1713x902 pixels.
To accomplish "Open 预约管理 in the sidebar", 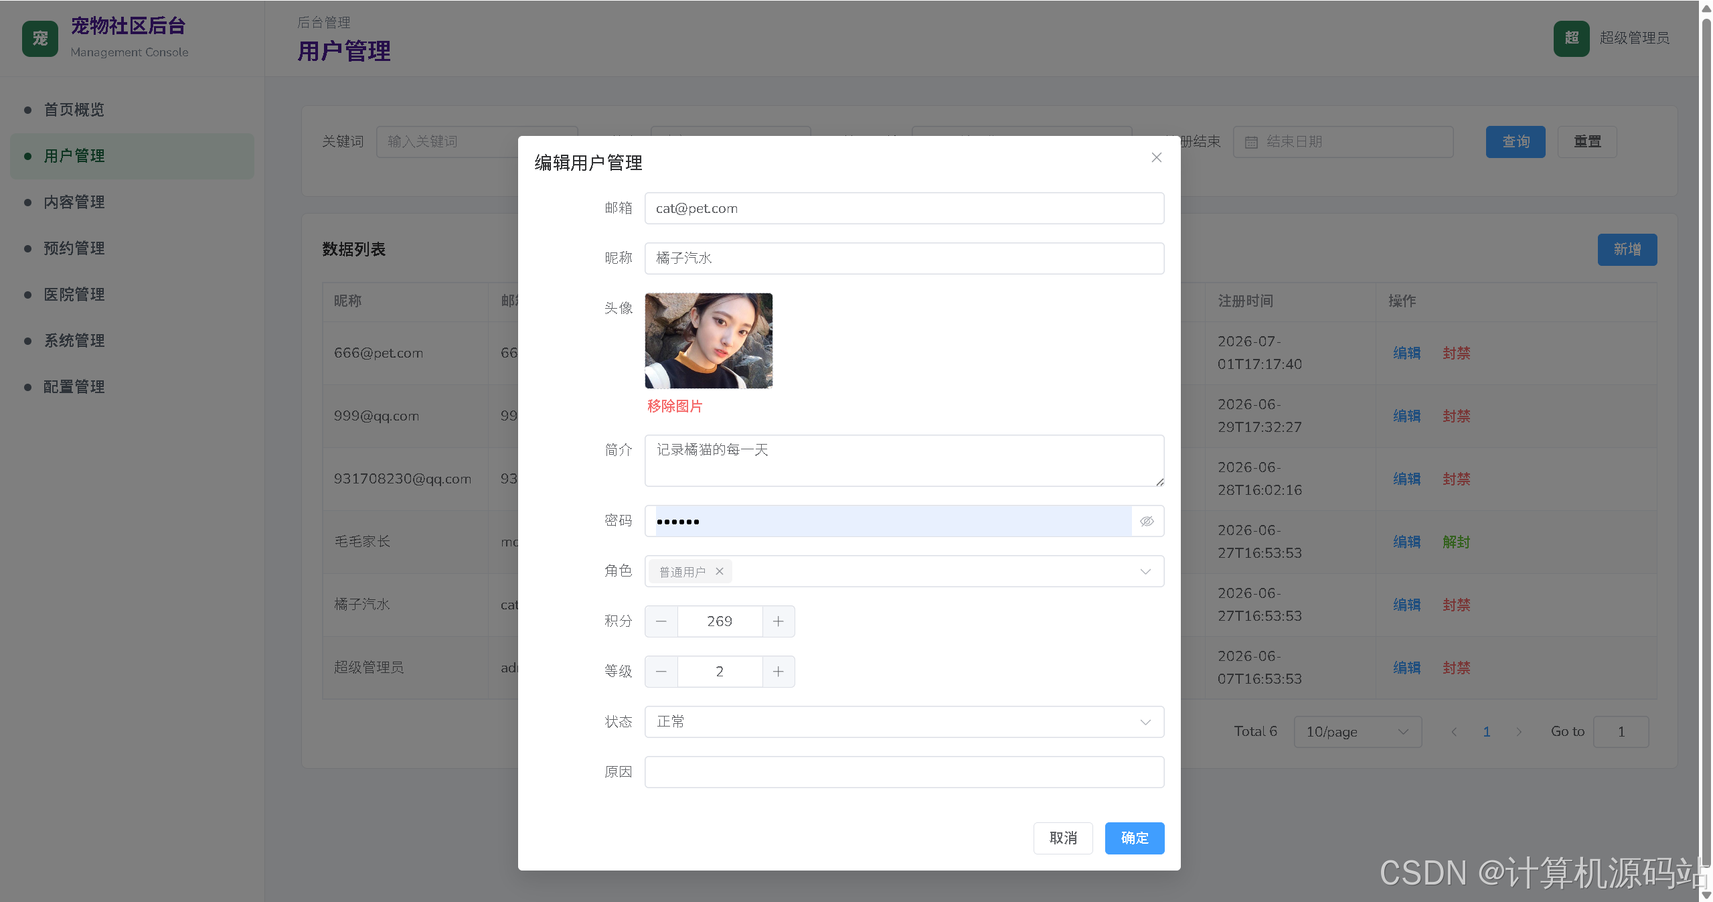I will [x=132, y=248].
